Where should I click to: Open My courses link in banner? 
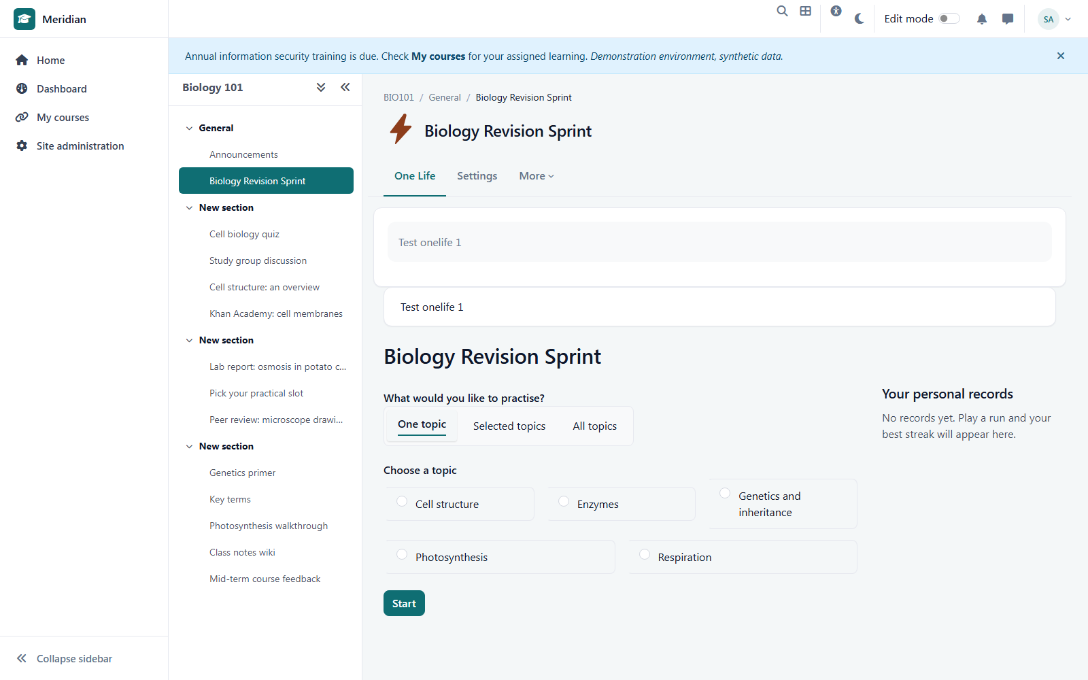(439, 56)
